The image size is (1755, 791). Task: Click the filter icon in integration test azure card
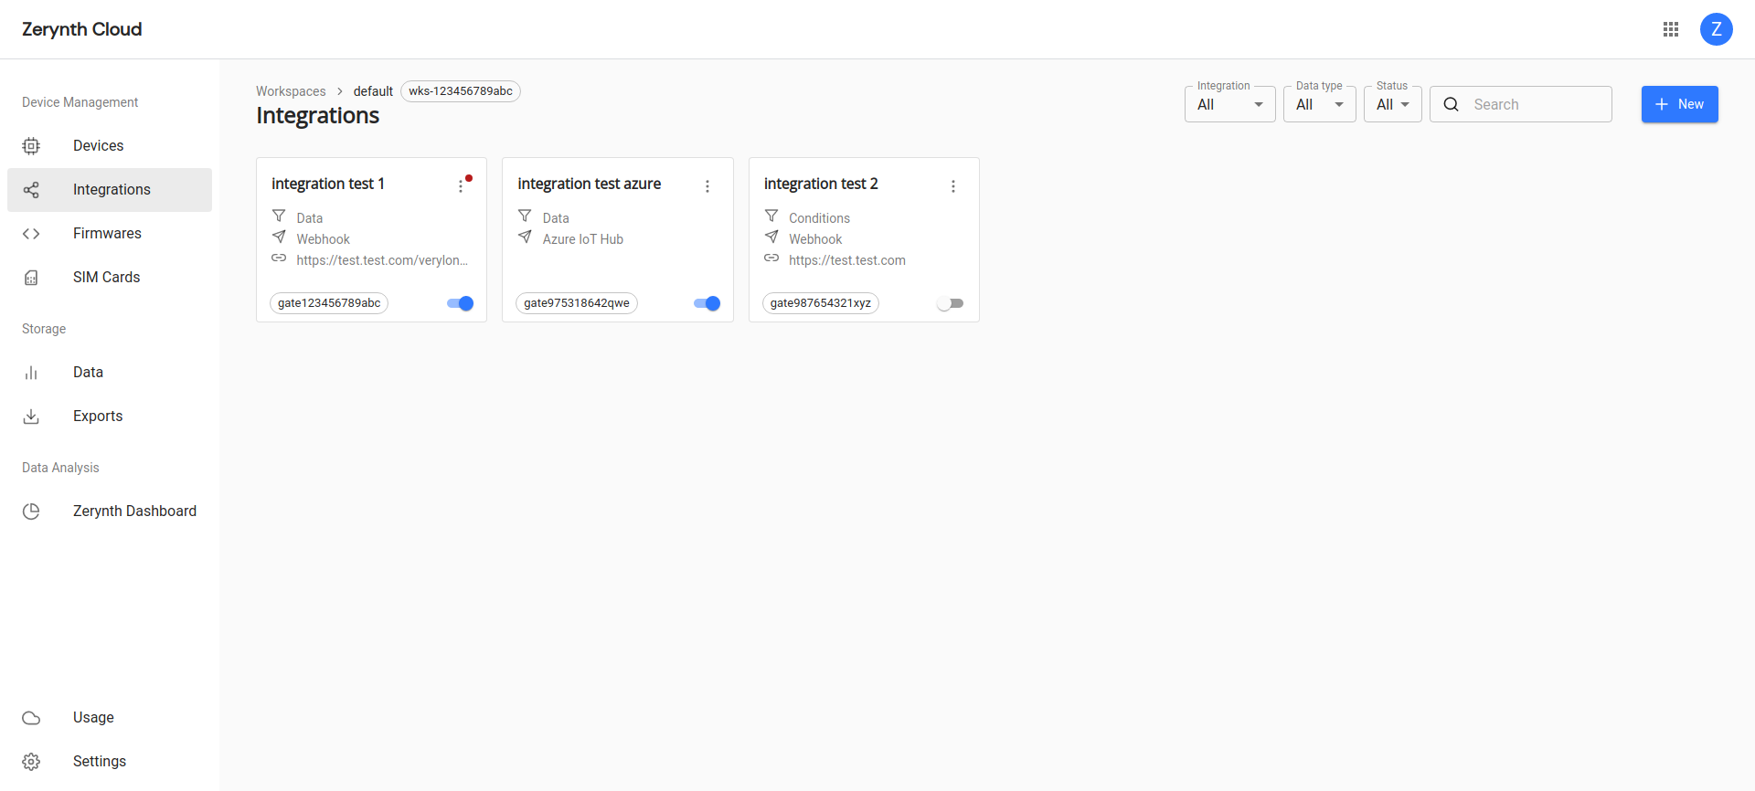tap(525, 216)
